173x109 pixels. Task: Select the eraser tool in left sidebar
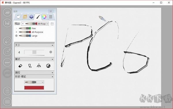[x=7, y=41]
